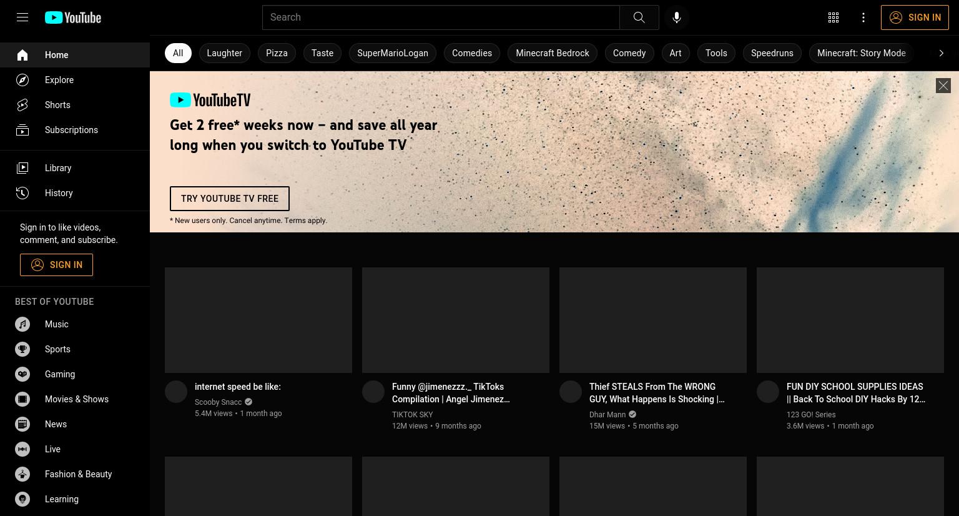Click the Learning lightbulb icon
Image resolution: width=959 pixels, height=516 pixels.
[x=22, y=499]
